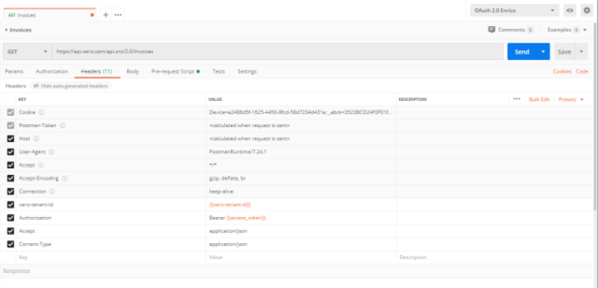Click info icon beside first Accept header

pyautogui.click(x=41, y=165)
